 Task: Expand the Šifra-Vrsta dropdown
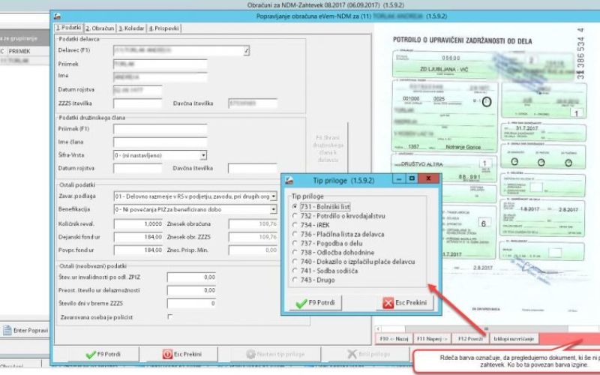tap(203, 155)
